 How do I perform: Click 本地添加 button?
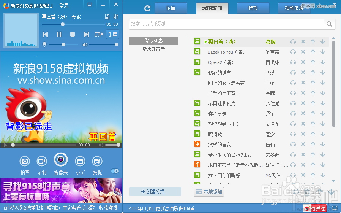pos(209,192)
